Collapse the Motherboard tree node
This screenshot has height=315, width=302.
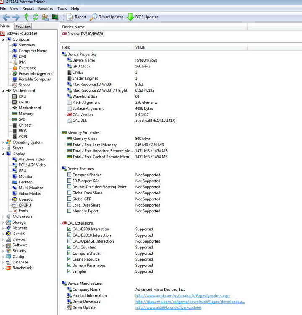pyautogui.click(x=3, y=91)
